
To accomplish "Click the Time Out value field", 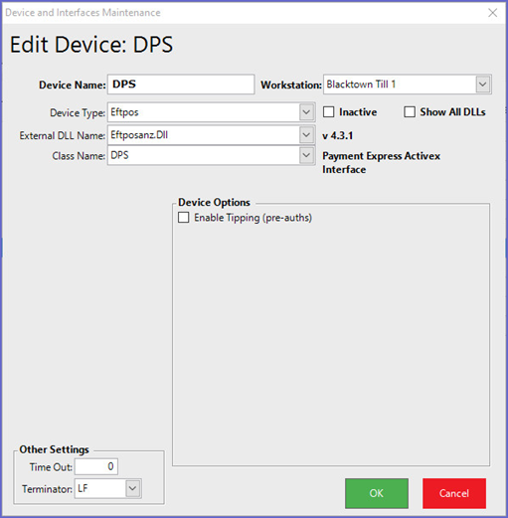I will coord(96,466).
